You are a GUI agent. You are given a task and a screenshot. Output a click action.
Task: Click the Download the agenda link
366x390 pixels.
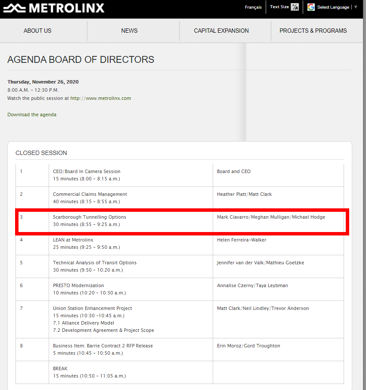[x=32, y=115]
